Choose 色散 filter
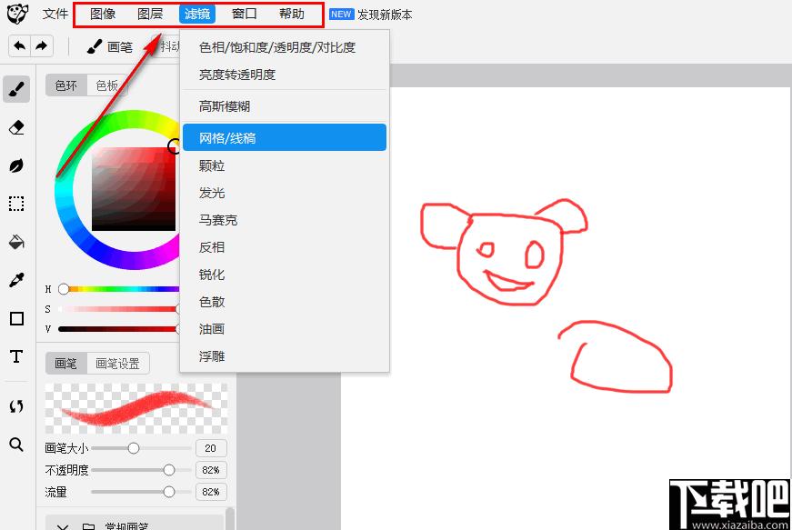This screenshot has width=792, height=530. pyautogui.click(x=285, y=302)
